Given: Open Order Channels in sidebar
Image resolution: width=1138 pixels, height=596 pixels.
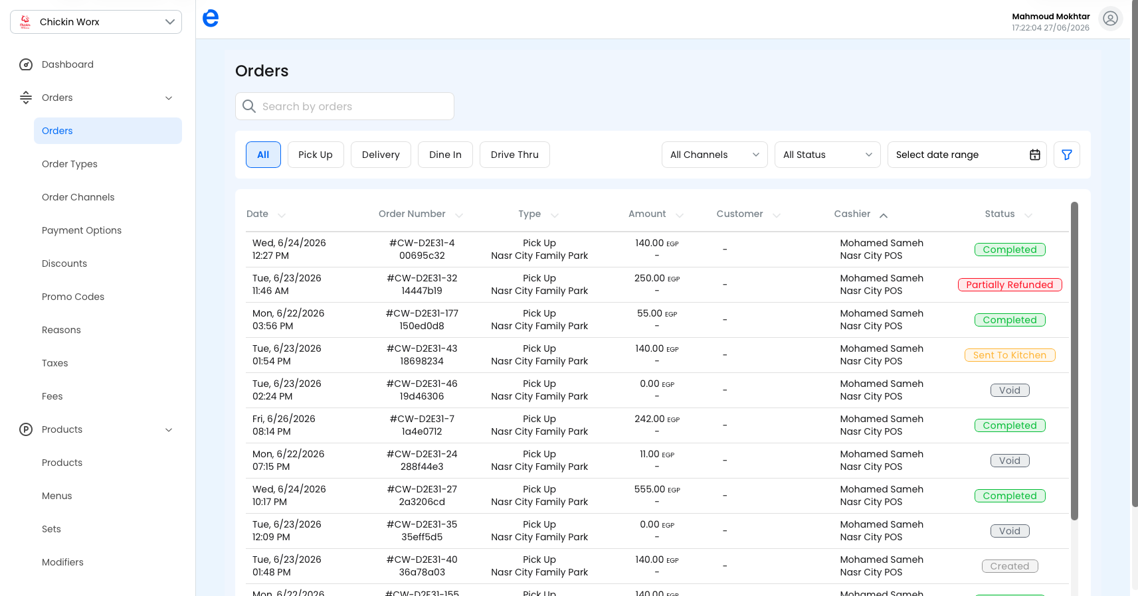Looking at the screenshot, I should pos(78,197).
